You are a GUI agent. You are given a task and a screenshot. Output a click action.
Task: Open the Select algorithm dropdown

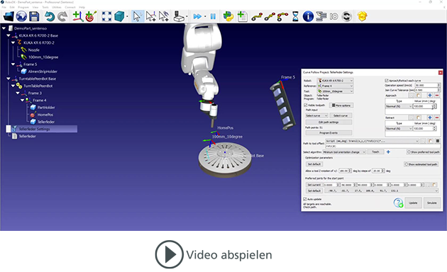point(344,152)
